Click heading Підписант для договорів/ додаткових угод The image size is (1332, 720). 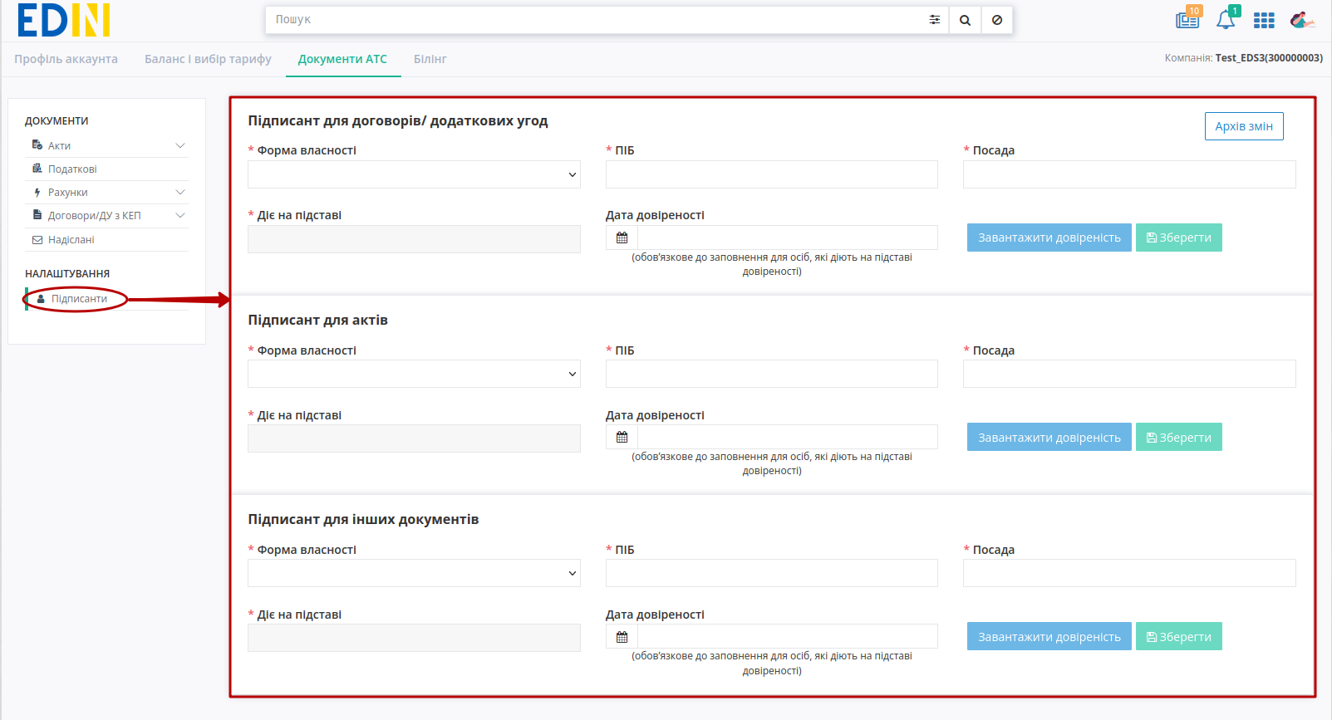pyautogui.click(x=398, y=121)
